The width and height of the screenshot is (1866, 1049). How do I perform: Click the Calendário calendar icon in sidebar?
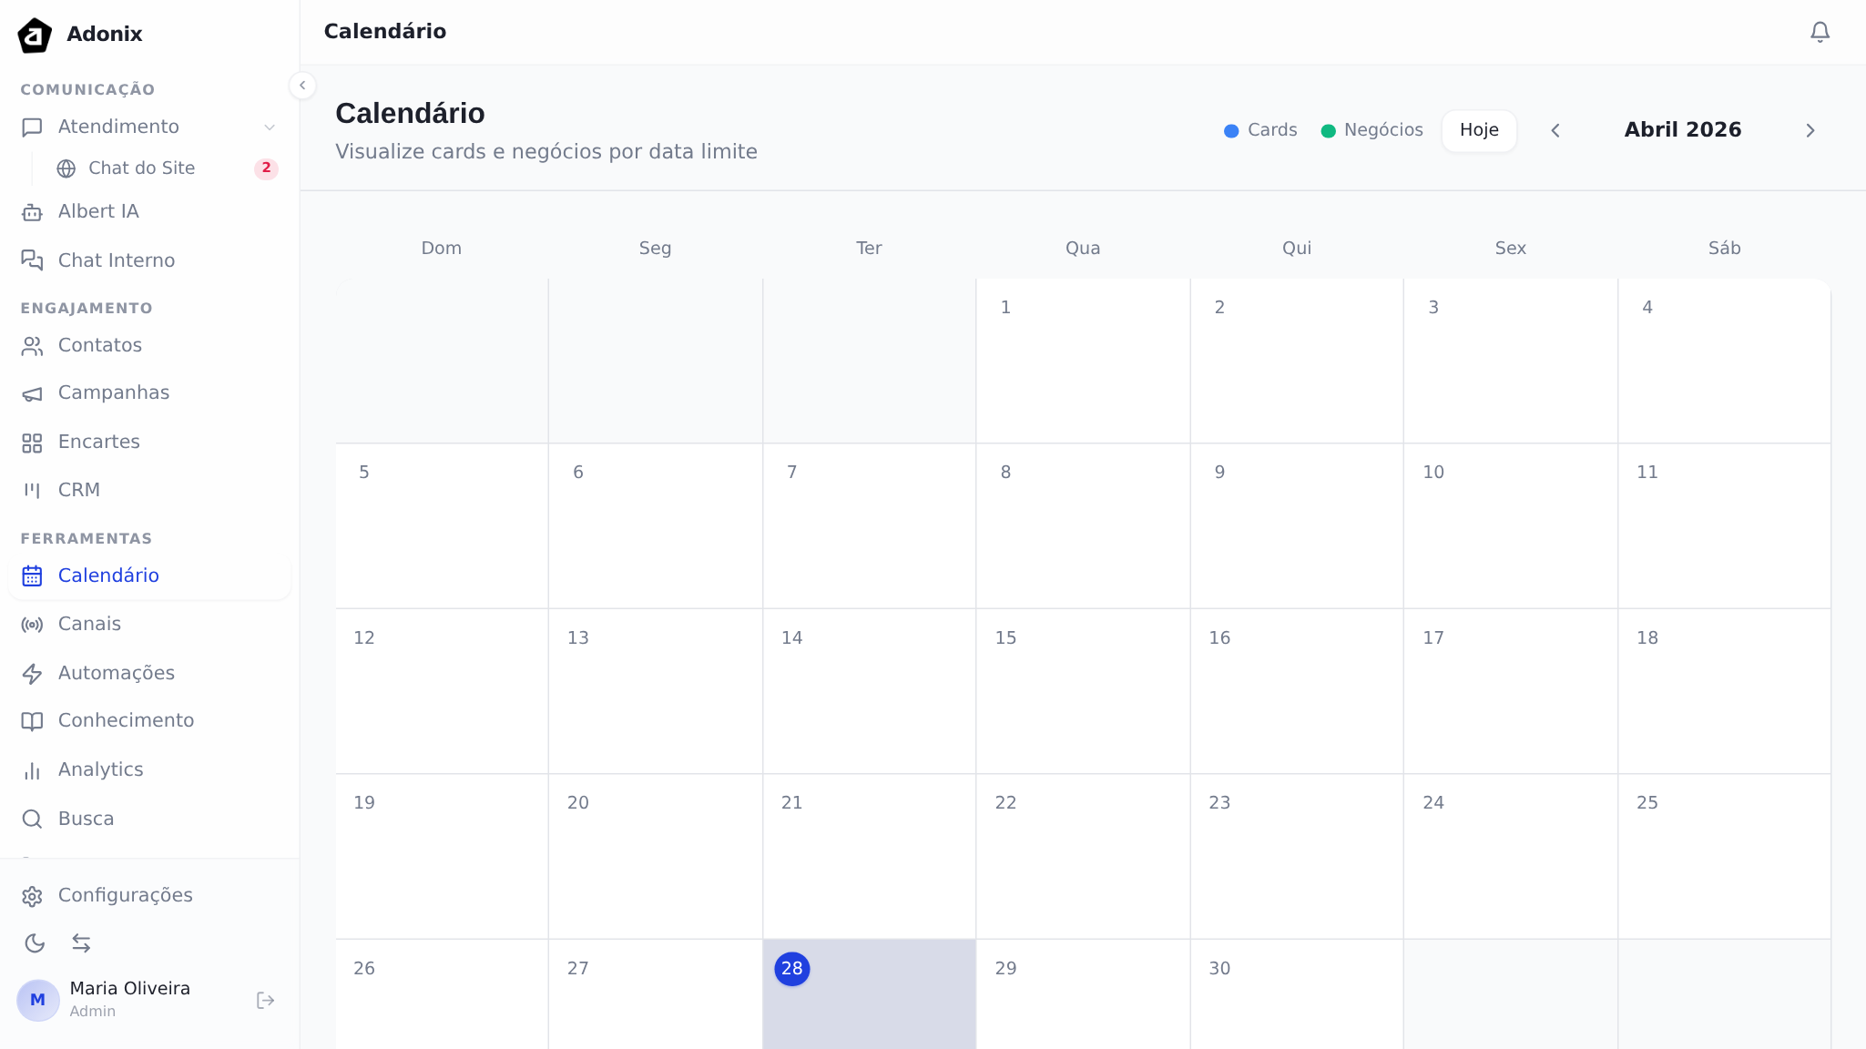click(x=32, y=576)
